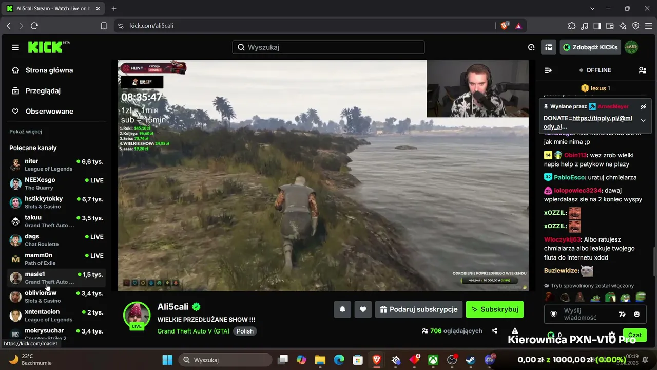Click the Wyszukaj search box on Kick
Screen dimensions: 657x370
[328, 47]
